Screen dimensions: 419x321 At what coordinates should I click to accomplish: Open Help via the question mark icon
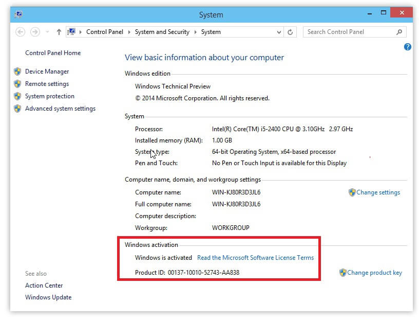click(408, 47)
